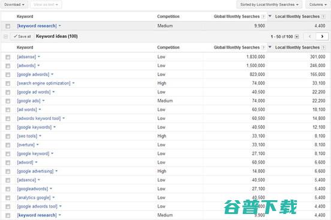Collapse the Keyword ideas section
Screen dimensions: 331x220
[x=6, y=37]
